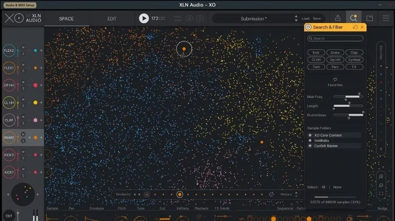The height and width of the screenshot is (221, 395).
Task: Solo the CLAP channel
Action: [23, 123]
